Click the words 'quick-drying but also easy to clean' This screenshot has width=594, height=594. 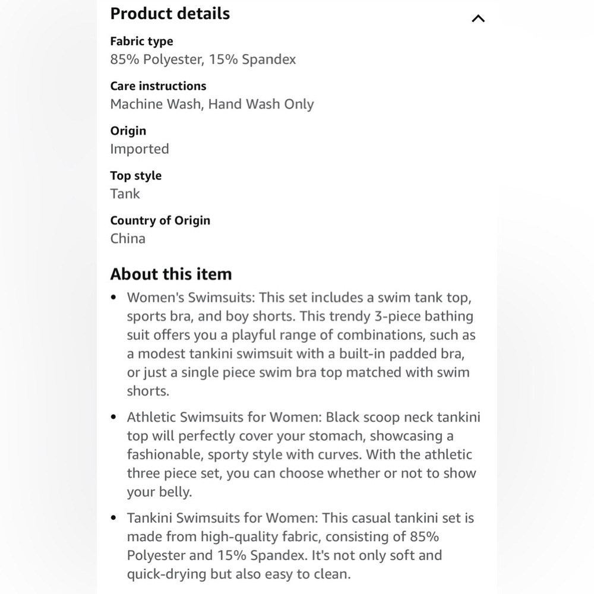pyautogui.click(x=238, y=574)
